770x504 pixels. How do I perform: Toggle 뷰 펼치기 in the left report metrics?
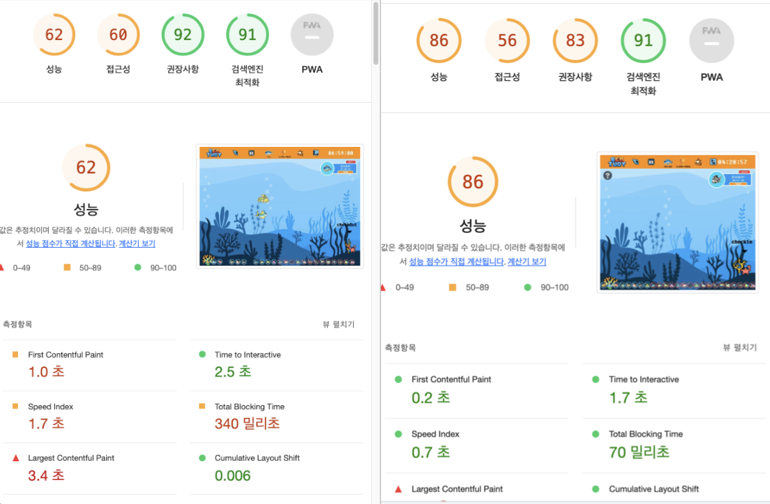(338, 324)
